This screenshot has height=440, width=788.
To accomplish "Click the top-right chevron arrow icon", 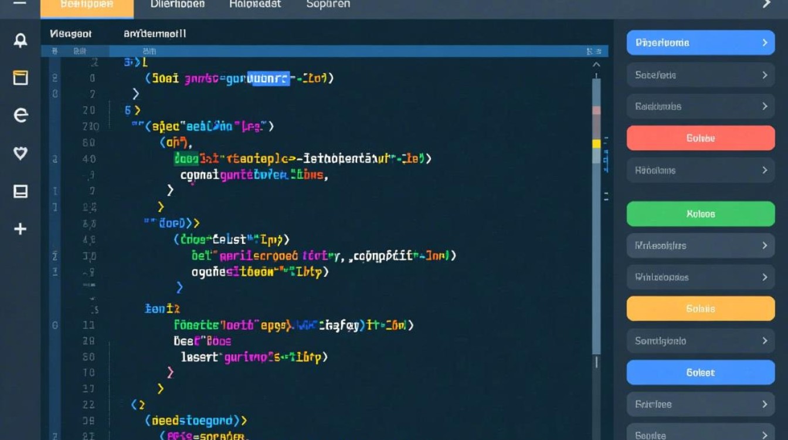I will pos(766,4).
